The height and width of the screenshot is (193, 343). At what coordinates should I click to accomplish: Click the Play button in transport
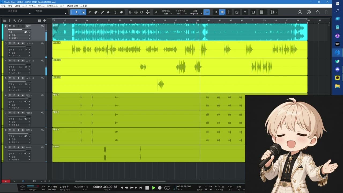(x=154, y=188)
